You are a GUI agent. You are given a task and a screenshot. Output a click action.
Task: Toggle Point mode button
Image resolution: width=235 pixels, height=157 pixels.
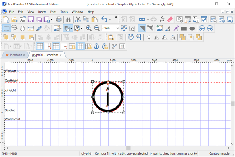(x=150, y=28)
